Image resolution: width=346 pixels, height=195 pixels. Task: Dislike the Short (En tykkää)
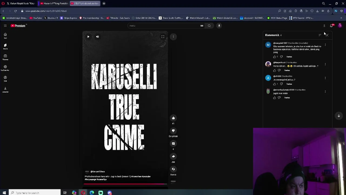tap(173, 131)
